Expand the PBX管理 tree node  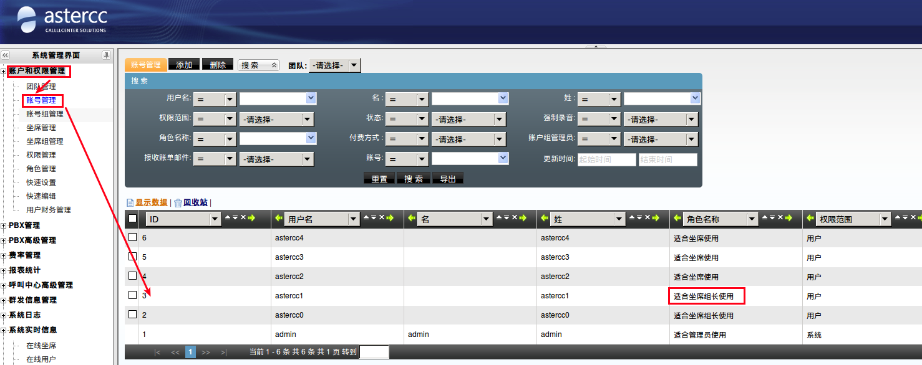click(4, 225)
